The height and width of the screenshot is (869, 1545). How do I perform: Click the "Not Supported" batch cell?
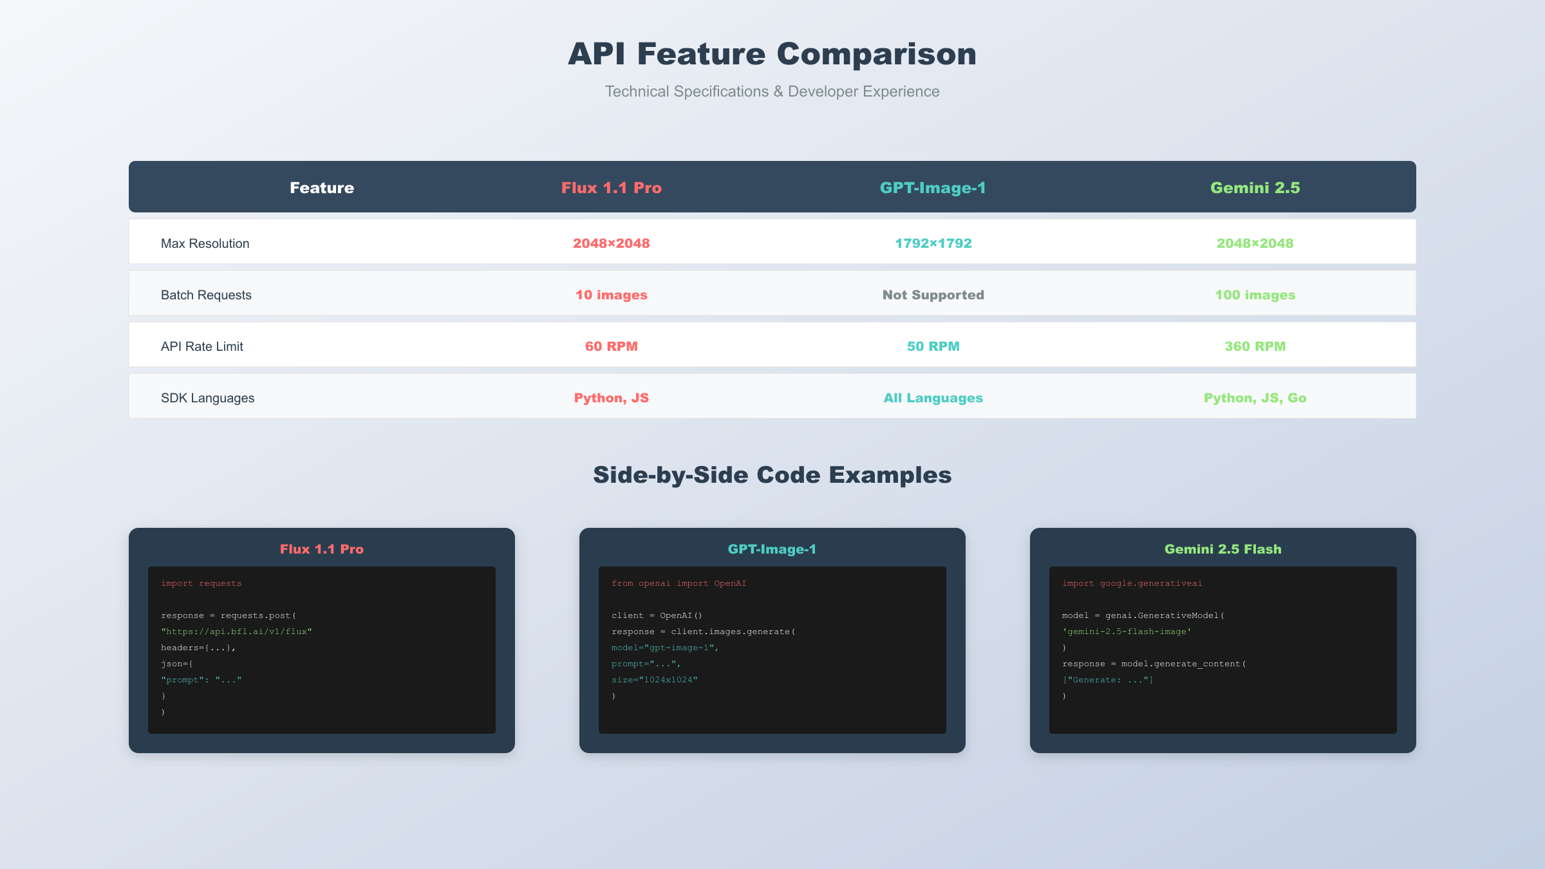pyautogui.click(x=933, y=295)
